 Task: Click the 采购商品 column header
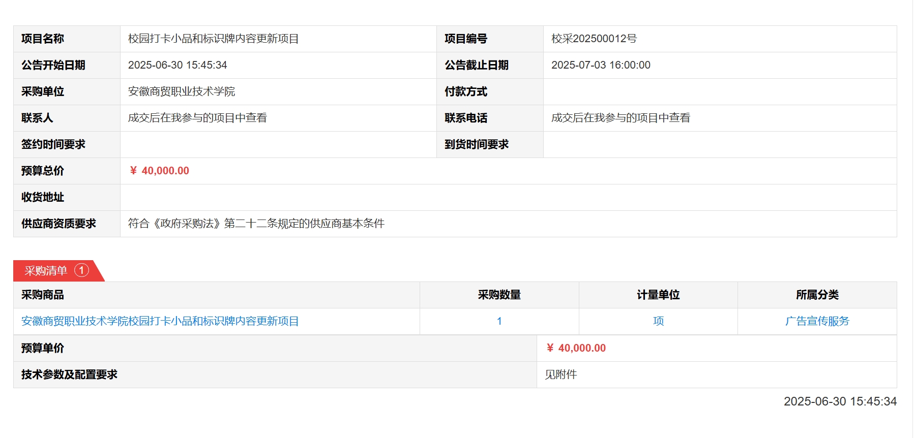[43, 295]
